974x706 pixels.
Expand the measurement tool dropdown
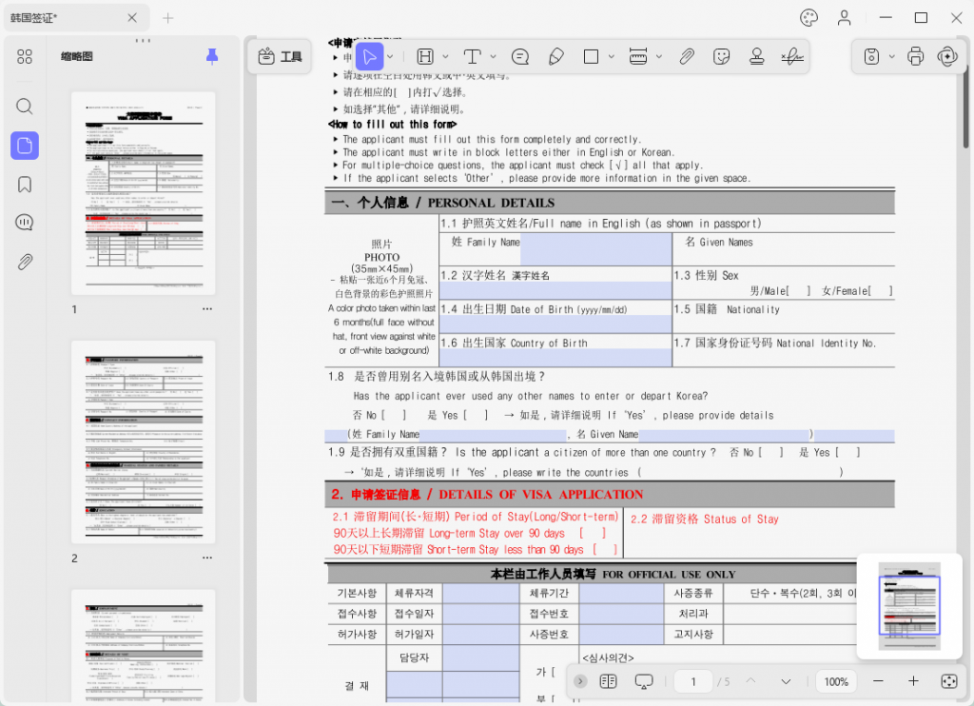coord(659,57)
